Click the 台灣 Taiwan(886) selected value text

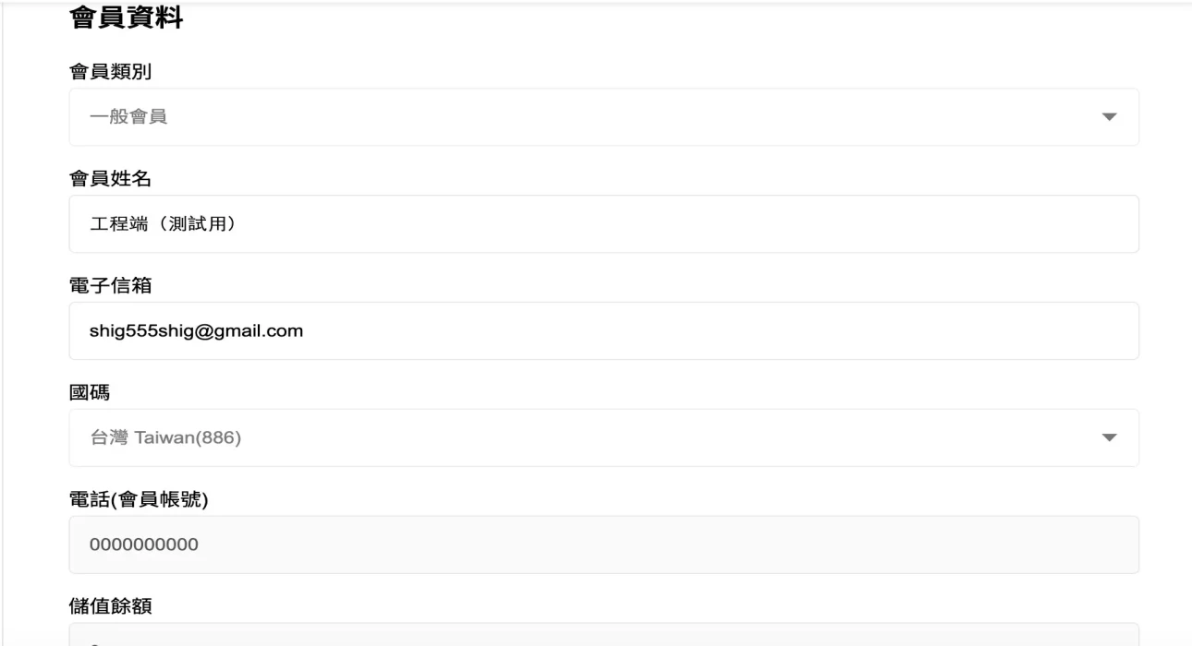point(165,437)
